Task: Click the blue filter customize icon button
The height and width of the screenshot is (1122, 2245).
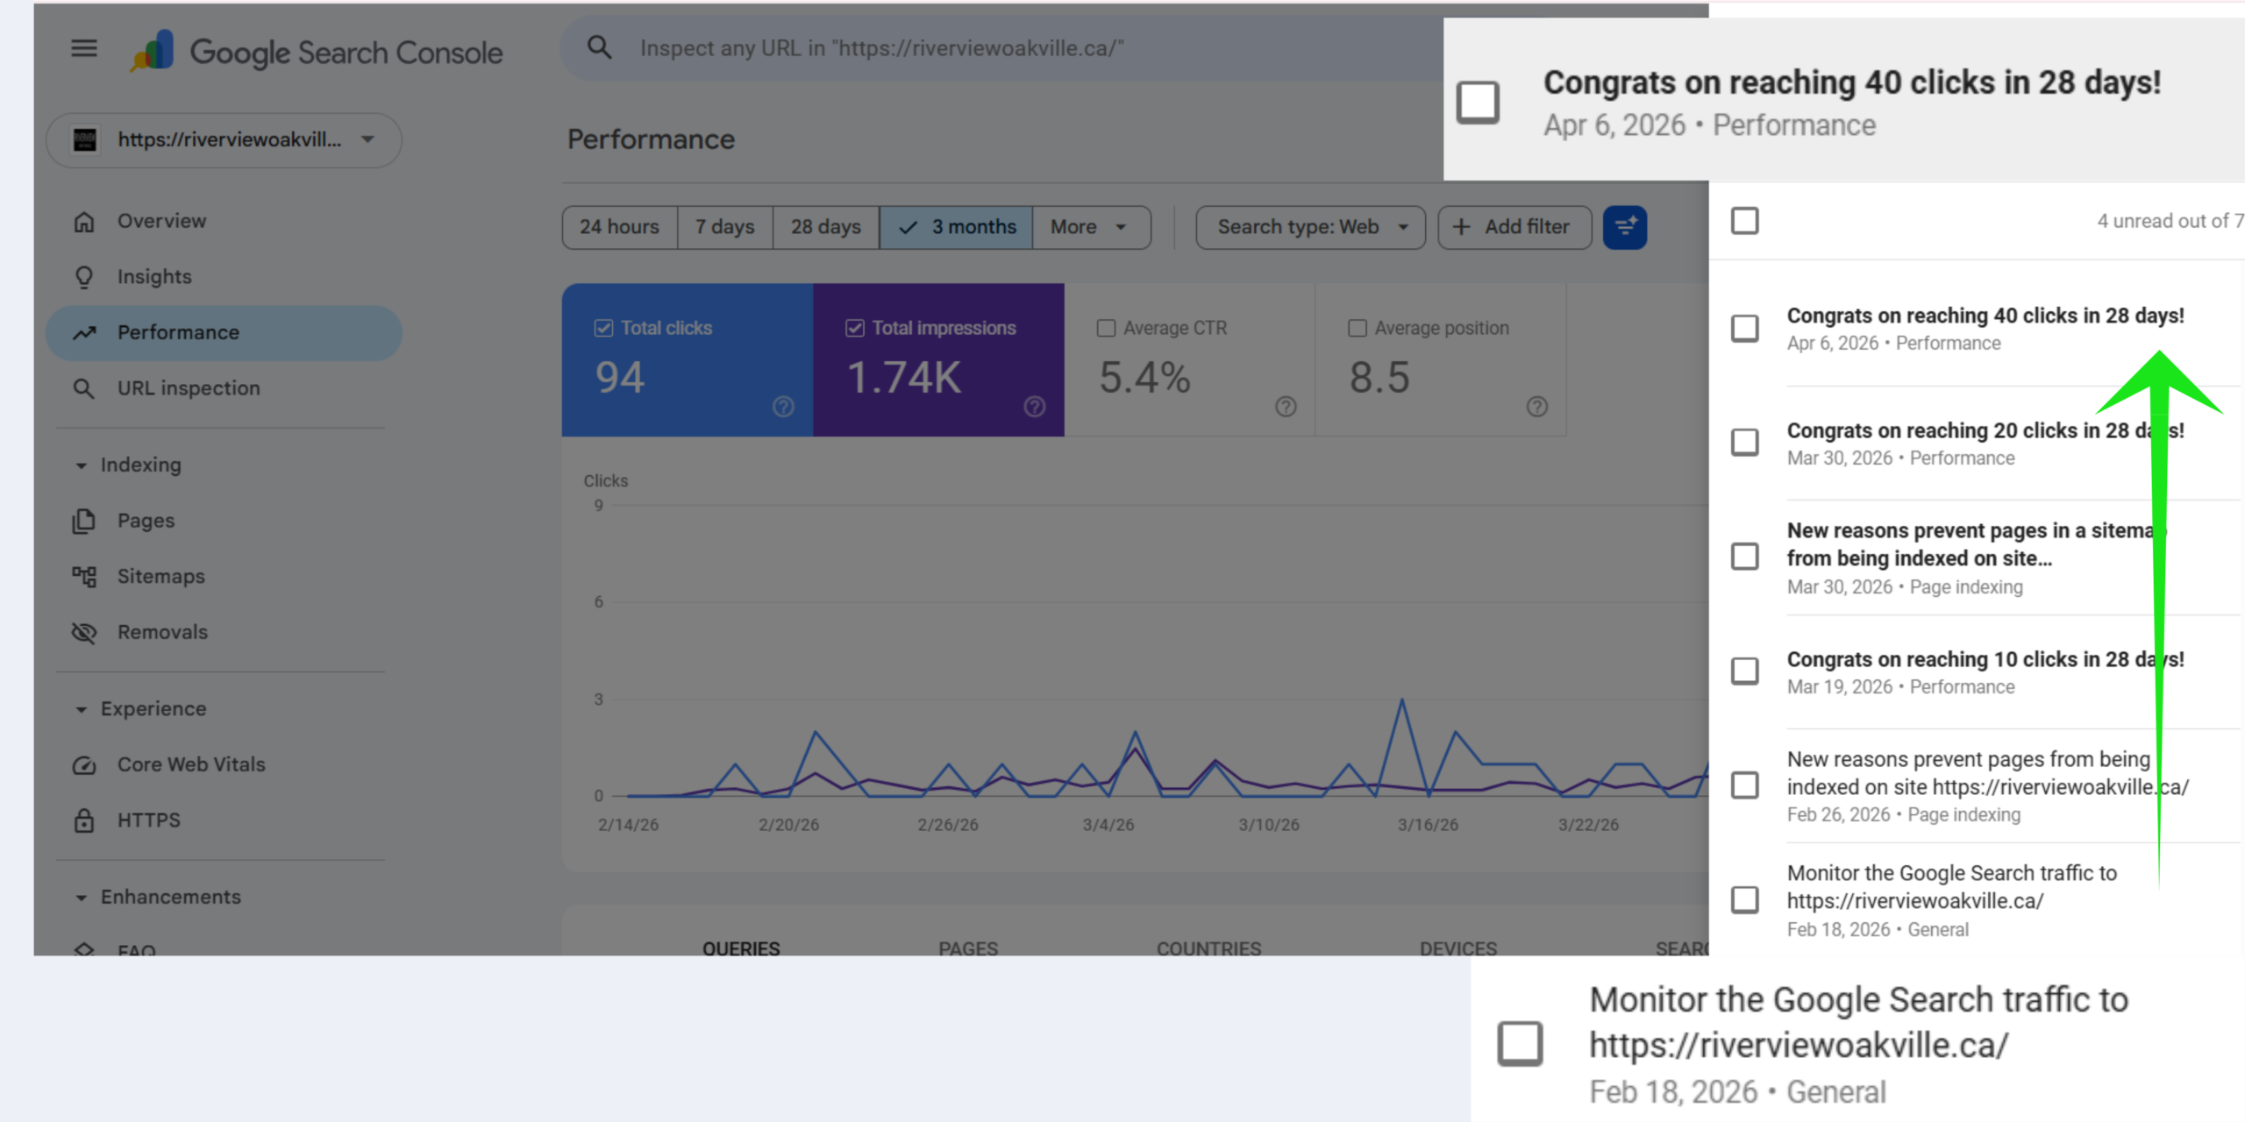Action: click(x=1625, y=227)
